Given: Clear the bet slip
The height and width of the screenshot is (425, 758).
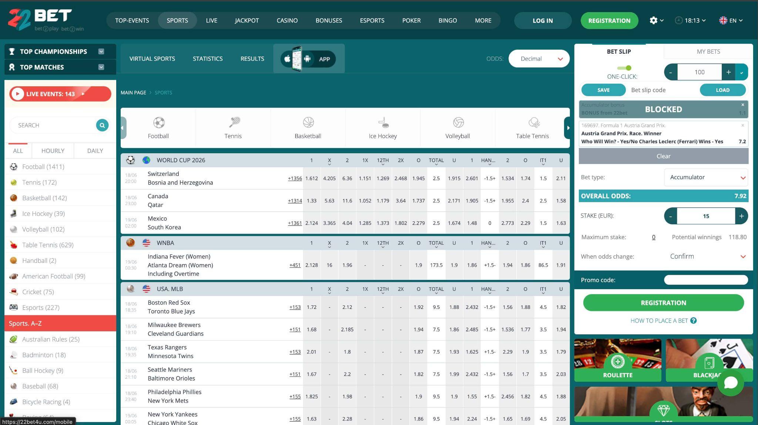Looking at the screenshot, I should click(x=663, y=156).
